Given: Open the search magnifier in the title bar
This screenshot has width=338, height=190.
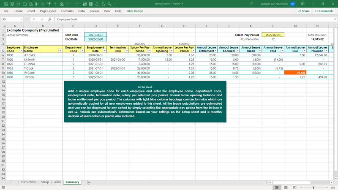Looking at the screenshot, I should [251, 4].
